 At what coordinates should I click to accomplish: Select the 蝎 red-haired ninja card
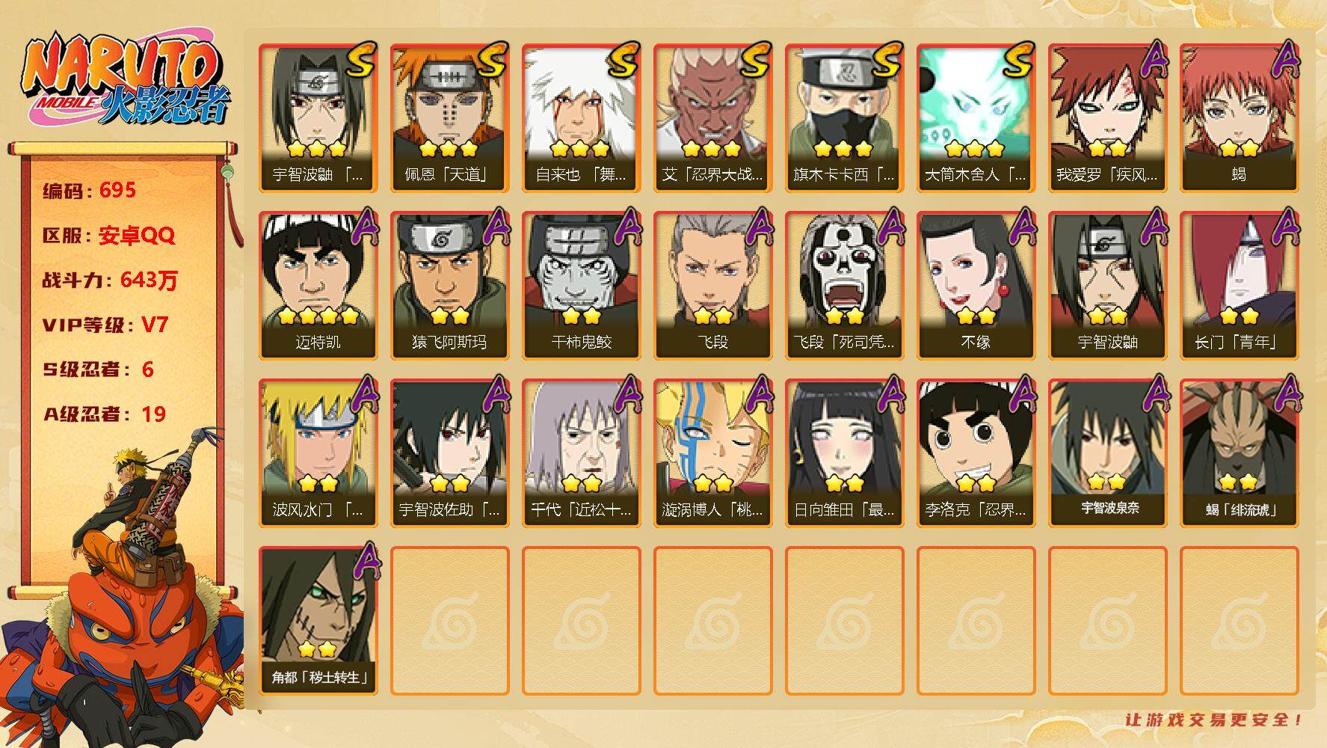pyautogui.click(x=1239, y=118)
